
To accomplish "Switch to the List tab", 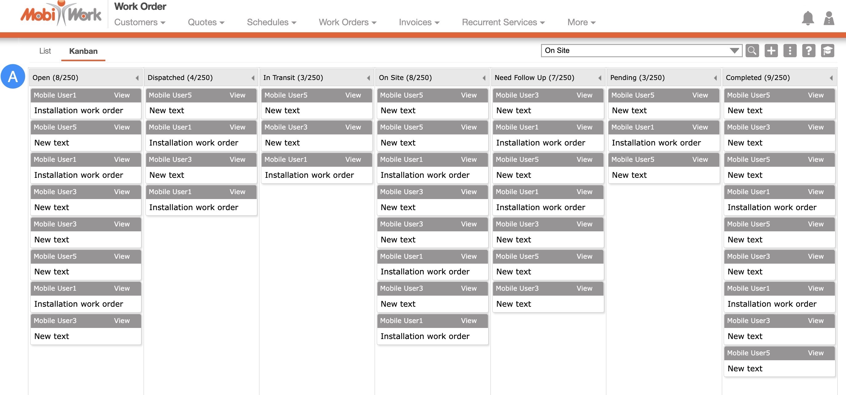I will tap(45, 51).
